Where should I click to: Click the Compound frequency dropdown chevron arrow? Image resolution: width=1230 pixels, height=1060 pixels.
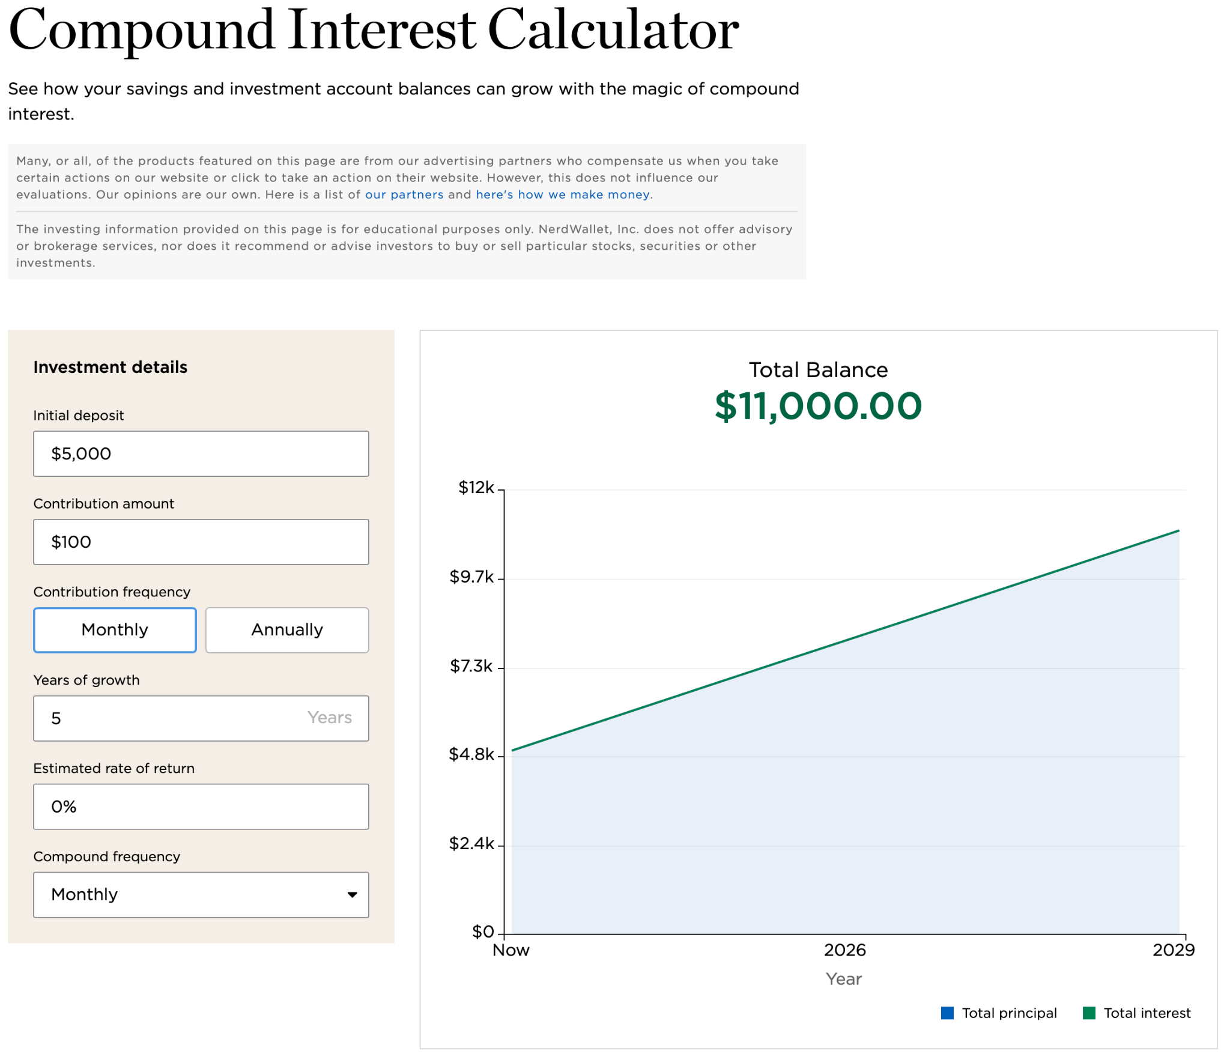354,895
